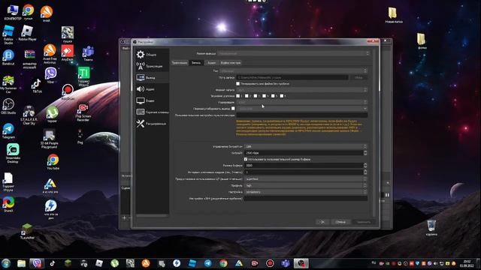Expand the Управление битрейтом dropdown
The height and width of the screenshot is (270, 481).
(306, 147)
